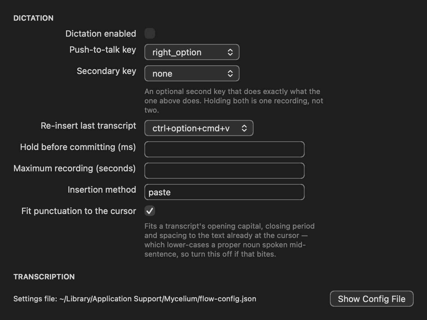Open the Push-to-talk key dropdown
Image resolution: width=427 pixels, height=320 pixels.
(192, 52)
